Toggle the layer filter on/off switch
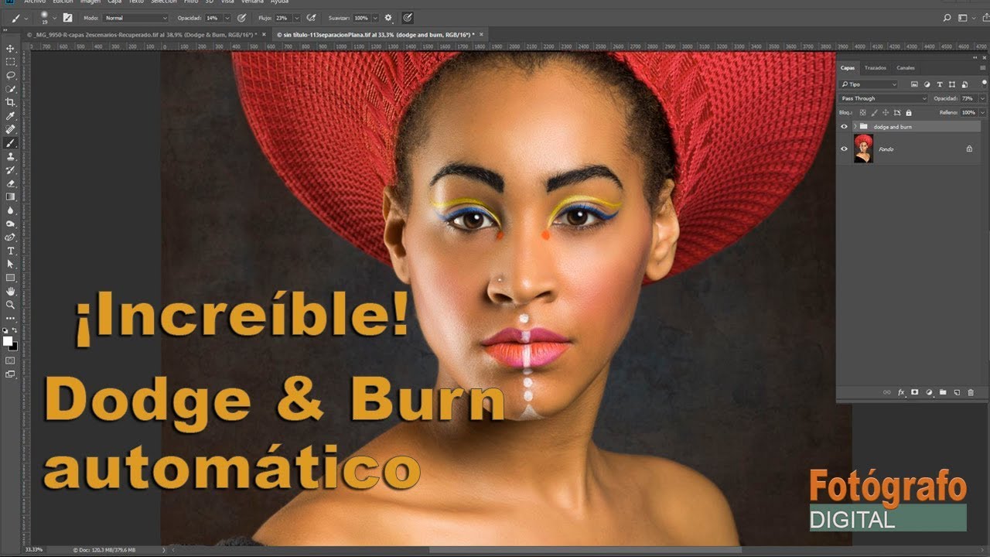 point(983,84)
